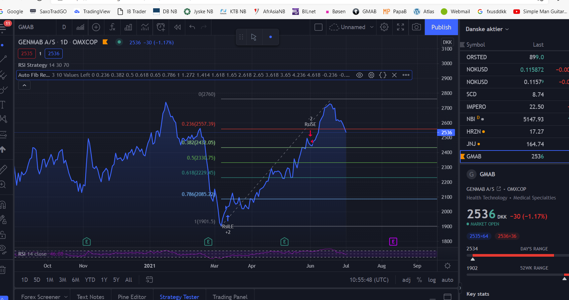Take a snapshot with camera icon
569x300 pixels.
417,27
